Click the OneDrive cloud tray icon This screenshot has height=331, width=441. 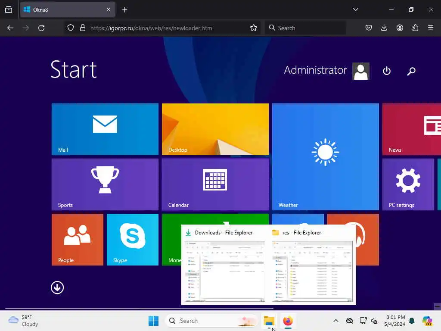tap(350, 321)
